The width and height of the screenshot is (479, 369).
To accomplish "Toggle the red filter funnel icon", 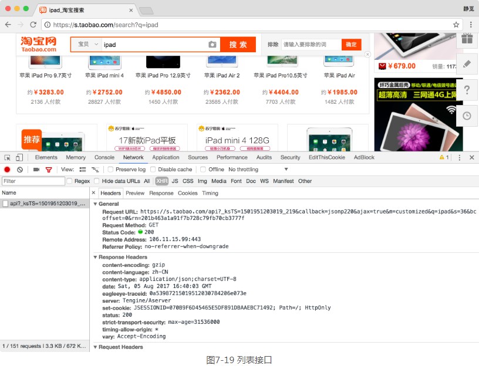I will (49, 170).
